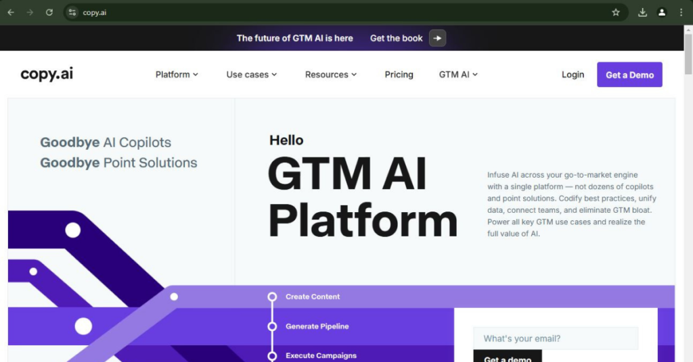Click the browser forward arrow

[30, 12]
